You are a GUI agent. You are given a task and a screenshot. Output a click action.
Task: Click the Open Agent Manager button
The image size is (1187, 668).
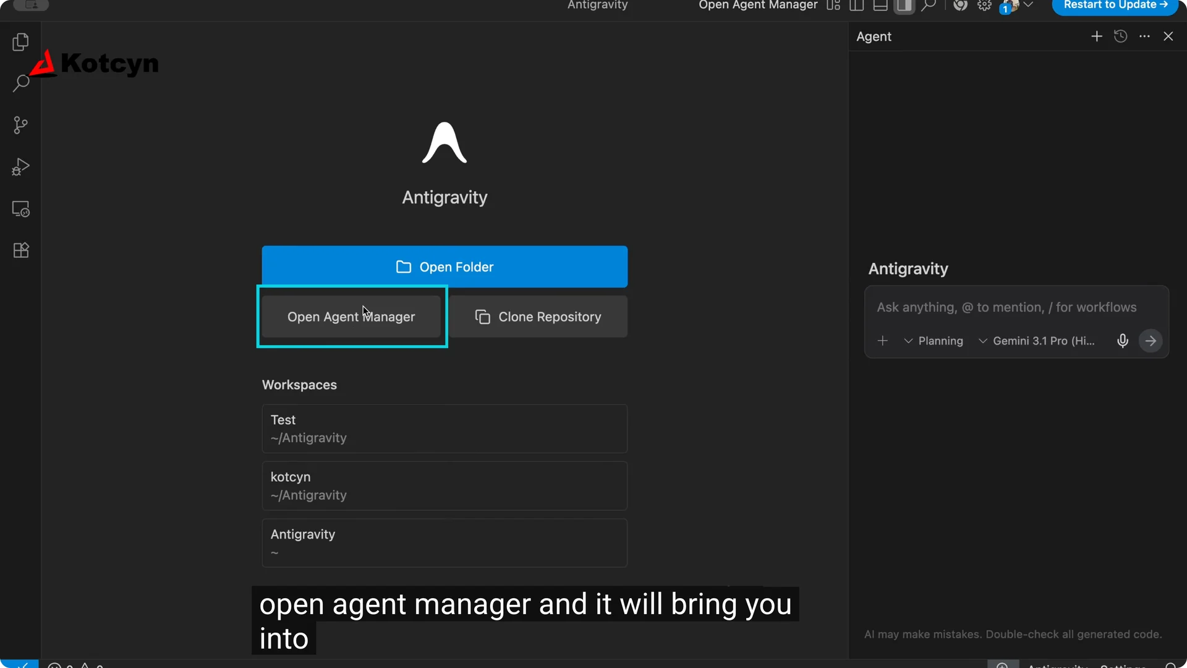pos(351,317)
